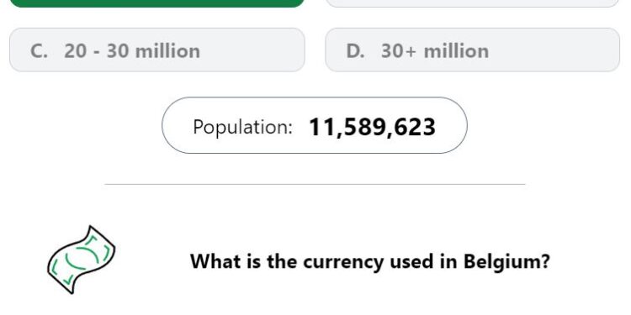This screenshot has height=315, width=631.
Task: Choose the gray answer box above option D
Action: pyautogui.click(x=473, y=3)
